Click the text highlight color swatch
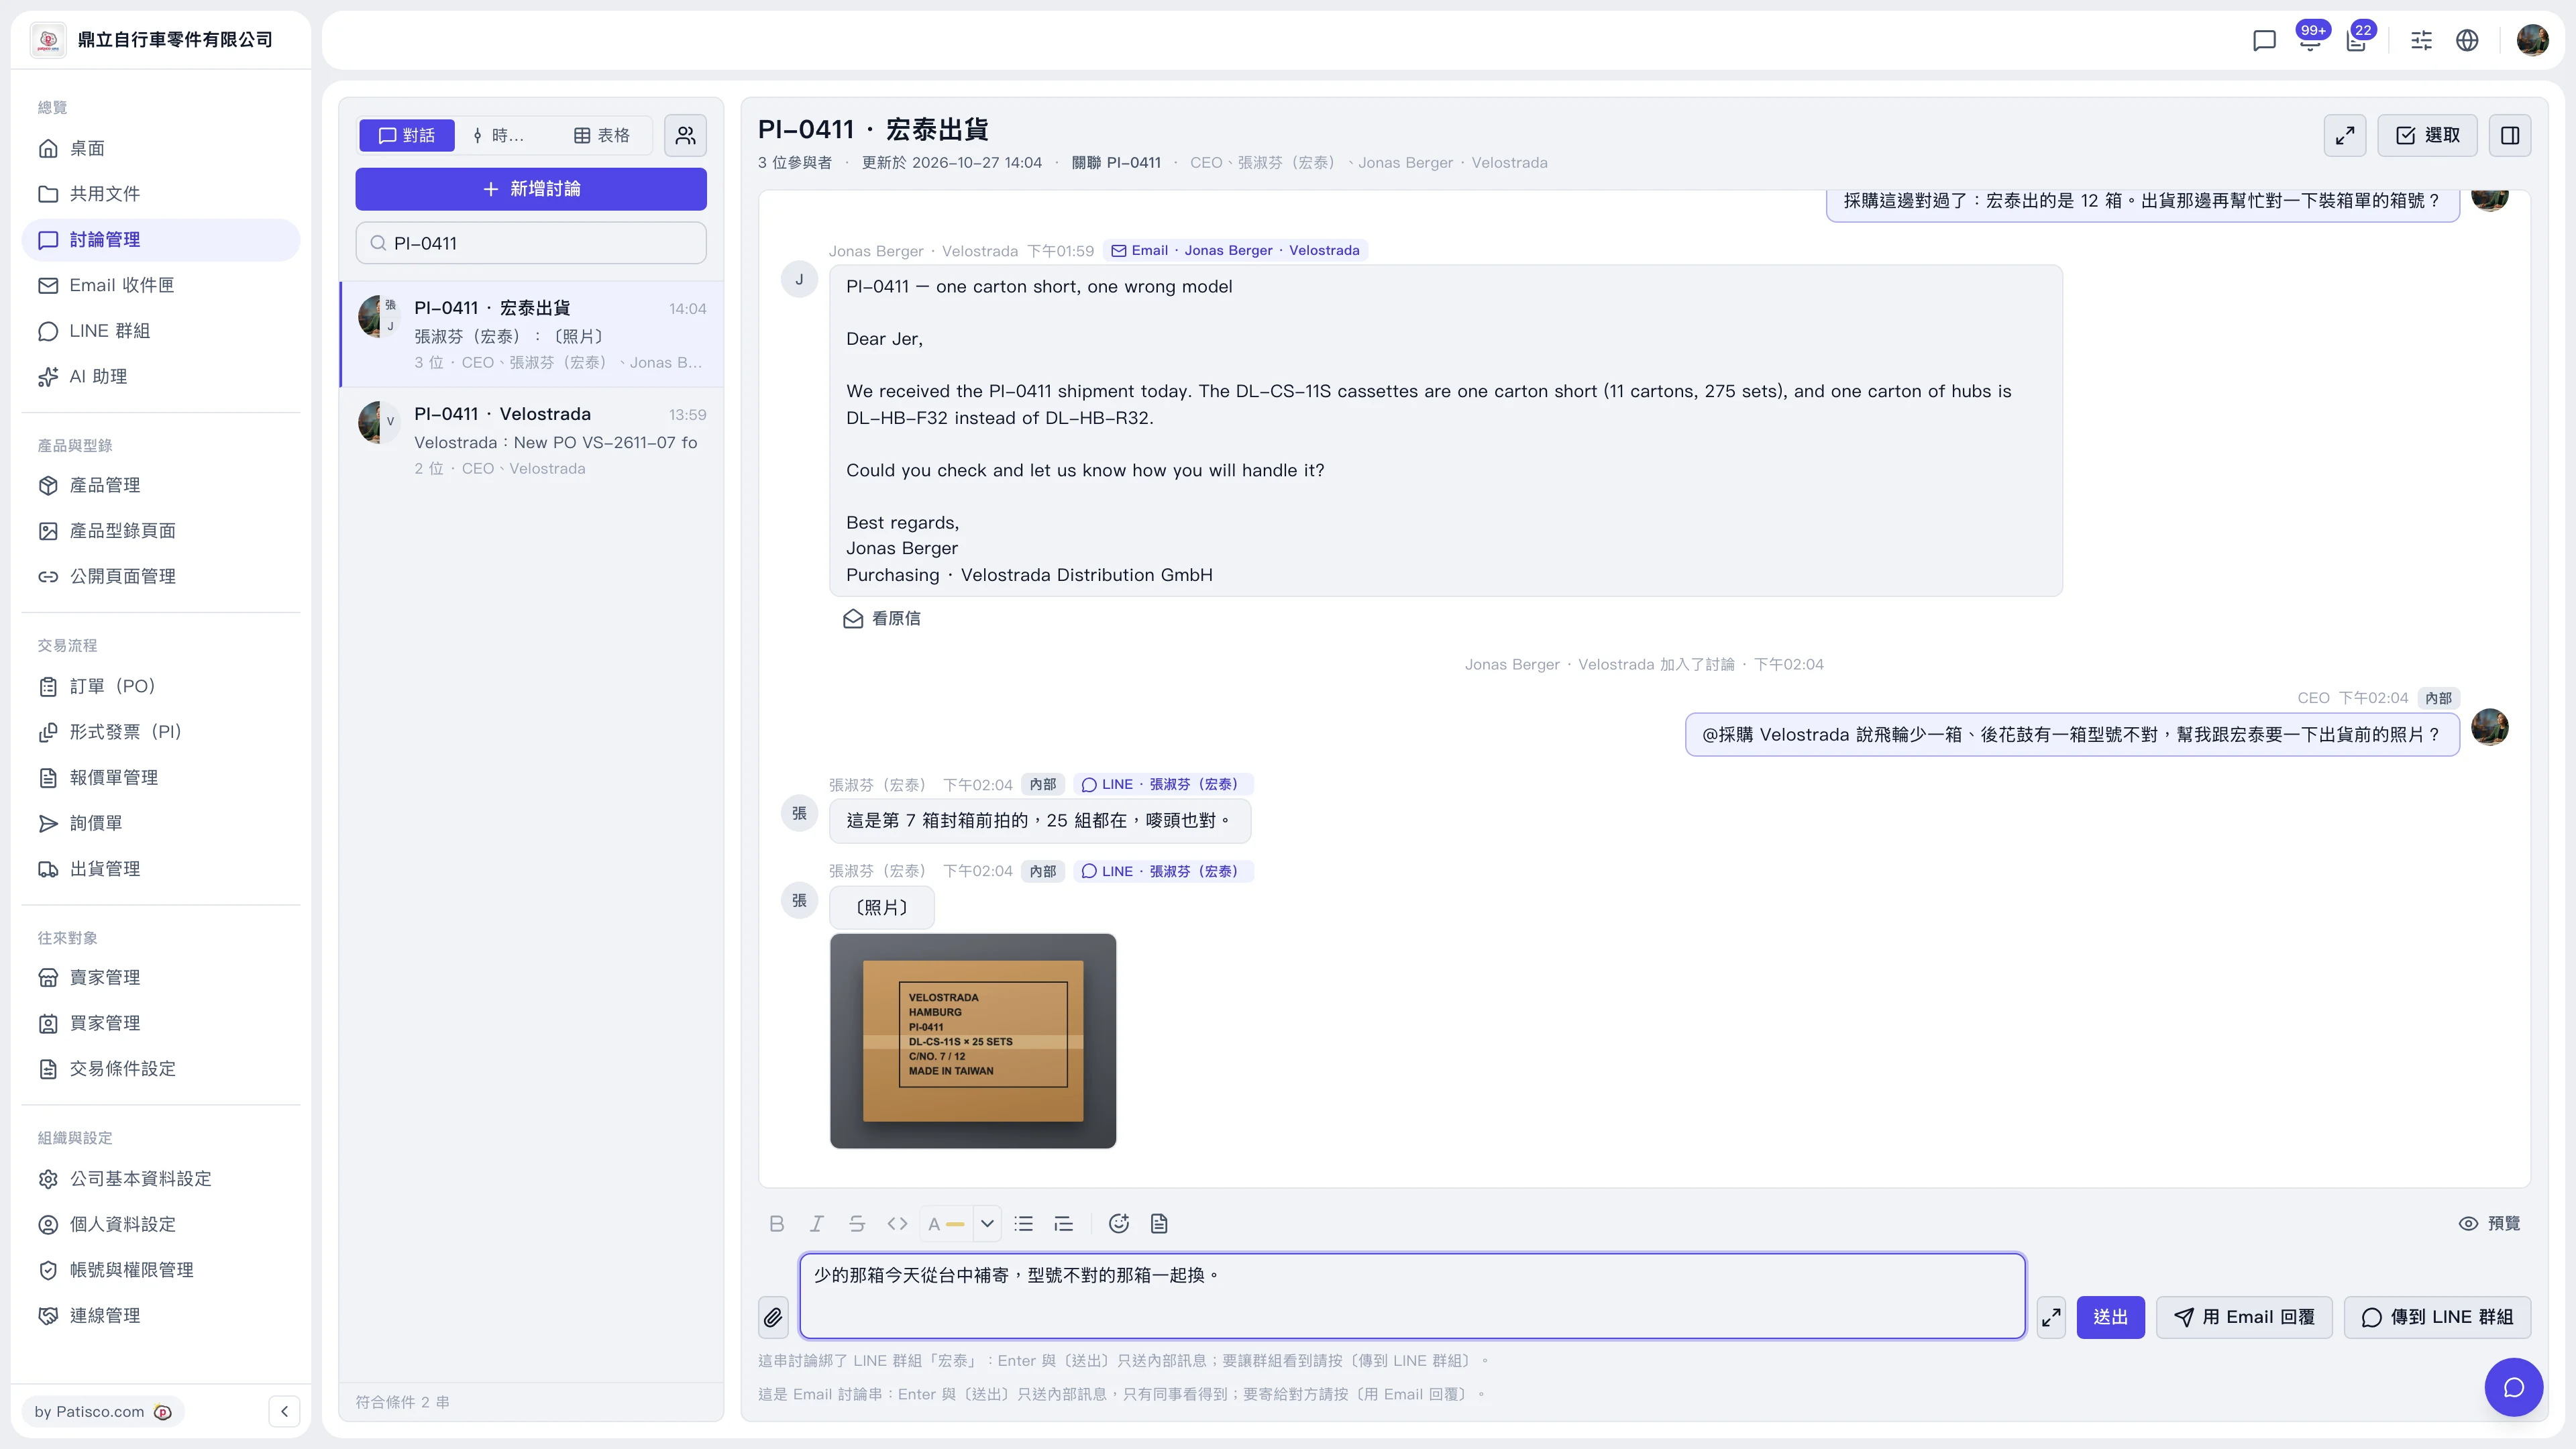The width and height of the screenshot is (2576, 1449). click(945, 1223)
